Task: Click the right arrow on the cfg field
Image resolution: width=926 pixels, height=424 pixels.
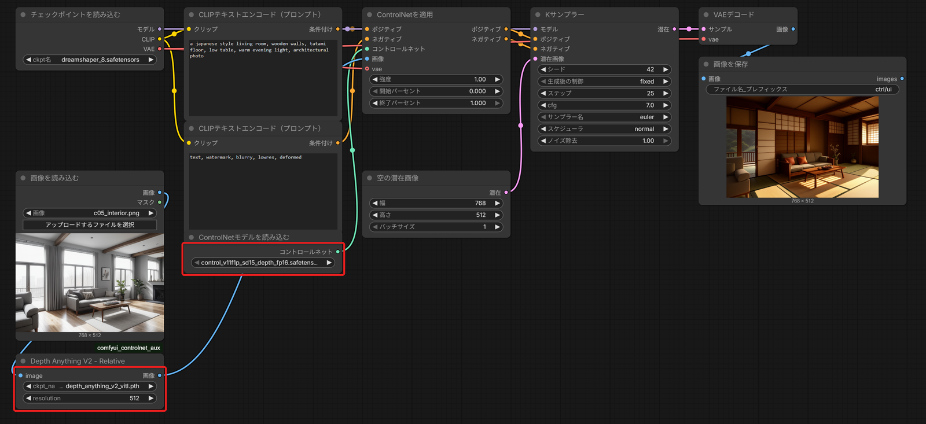Action: (666, 105)
